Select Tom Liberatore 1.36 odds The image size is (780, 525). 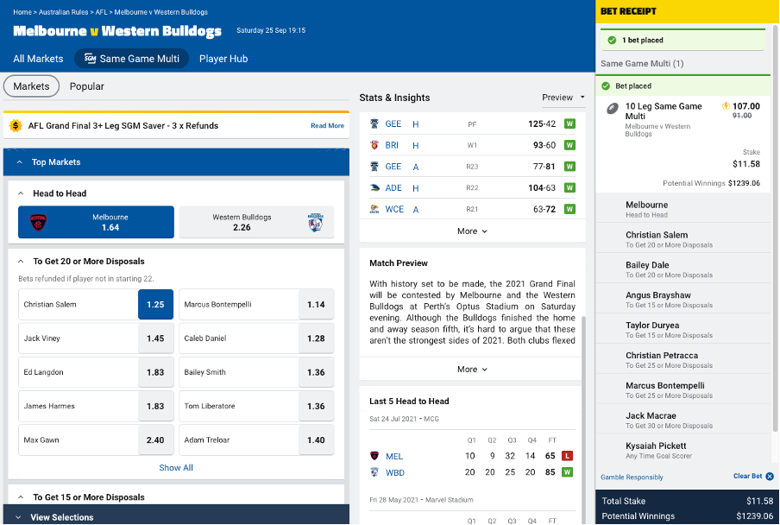[x=316, y=406]
